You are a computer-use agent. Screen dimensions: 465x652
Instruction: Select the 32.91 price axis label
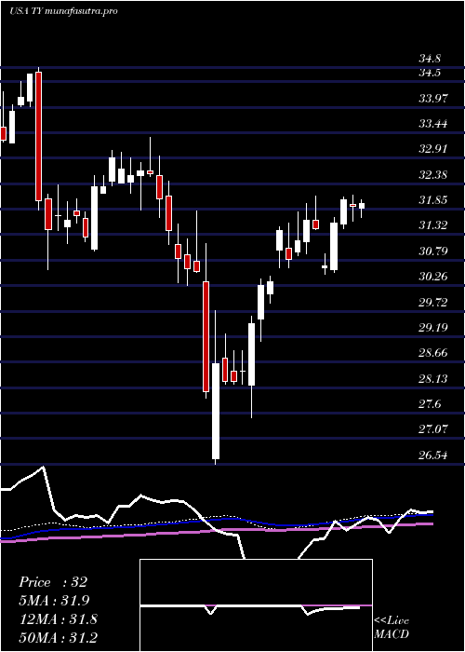434,149
